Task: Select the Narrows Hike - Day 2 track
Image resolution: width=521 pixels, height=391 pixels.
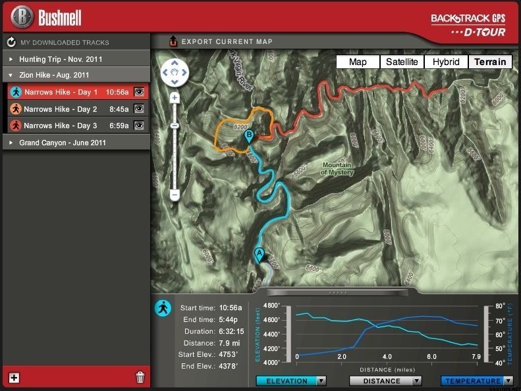Action: (x=78, y=109)
